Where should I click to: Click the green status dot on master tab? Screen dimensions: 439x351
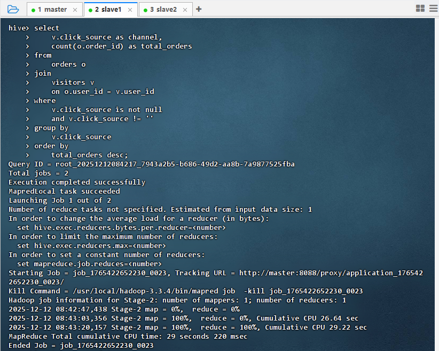coord(33,10)
